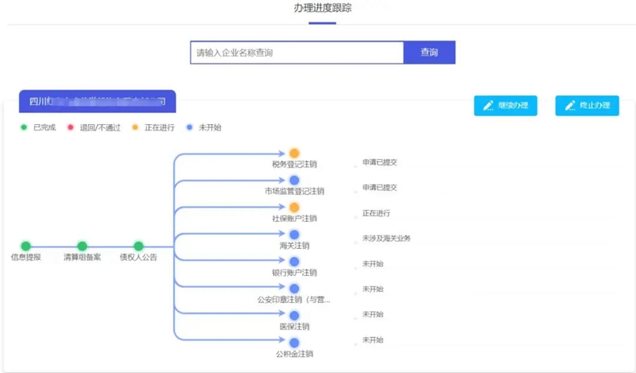Click the 海关注销 label

[294, 246]
